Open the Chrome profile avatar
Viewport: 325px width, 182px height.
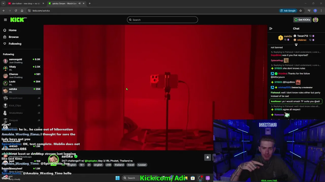(x=315, y=11)
